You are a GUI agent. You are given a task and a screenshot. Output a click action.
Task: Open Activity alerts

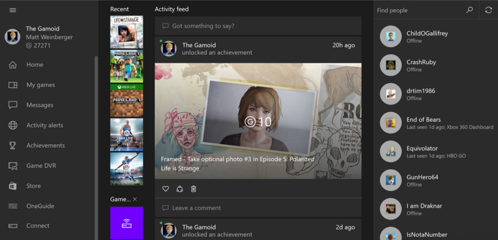(45, 126)
